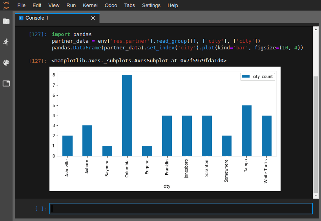Click the scrollbar down arrow
The width and height of the screenshot is (321, 221).
click(x=316, y=195)
